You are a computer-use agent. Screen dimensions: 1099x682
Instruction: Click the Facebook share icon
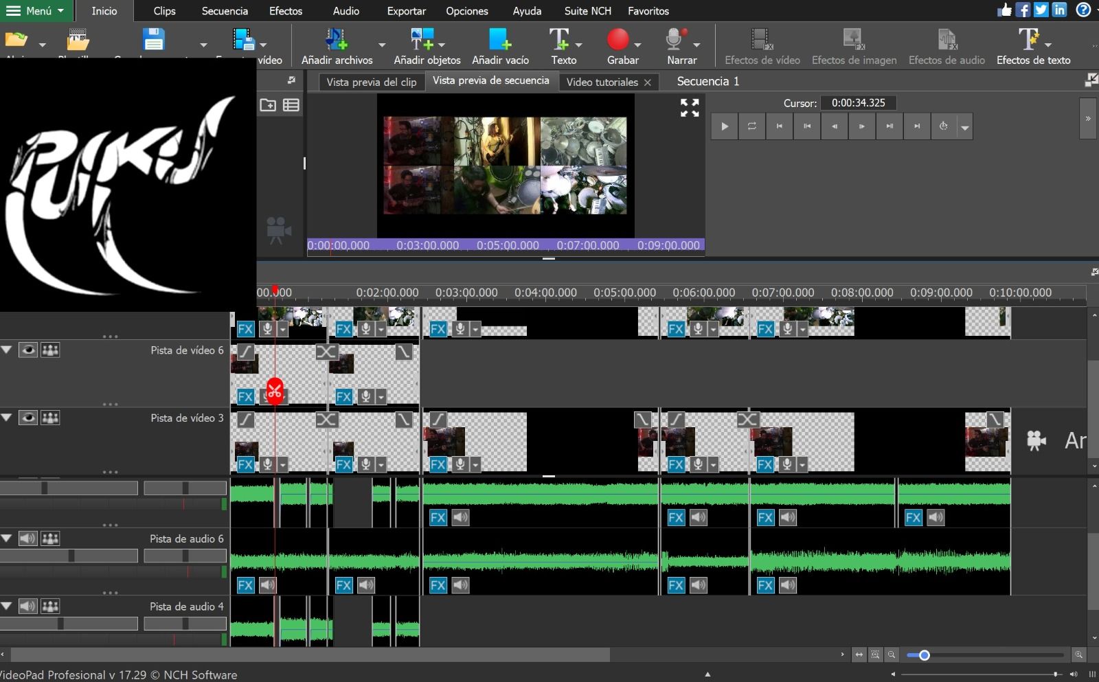coord(1023,10)
